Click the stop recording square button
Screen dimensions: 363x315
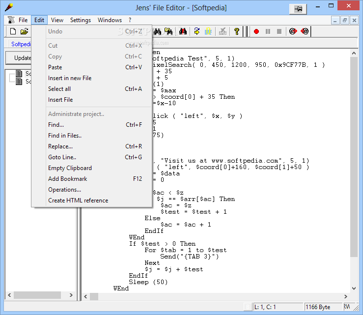pos(279,31)
